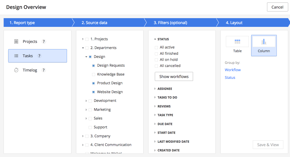Click the Cancel button
Viewport: 290px width, 157px height.
(x=277, y=7)
